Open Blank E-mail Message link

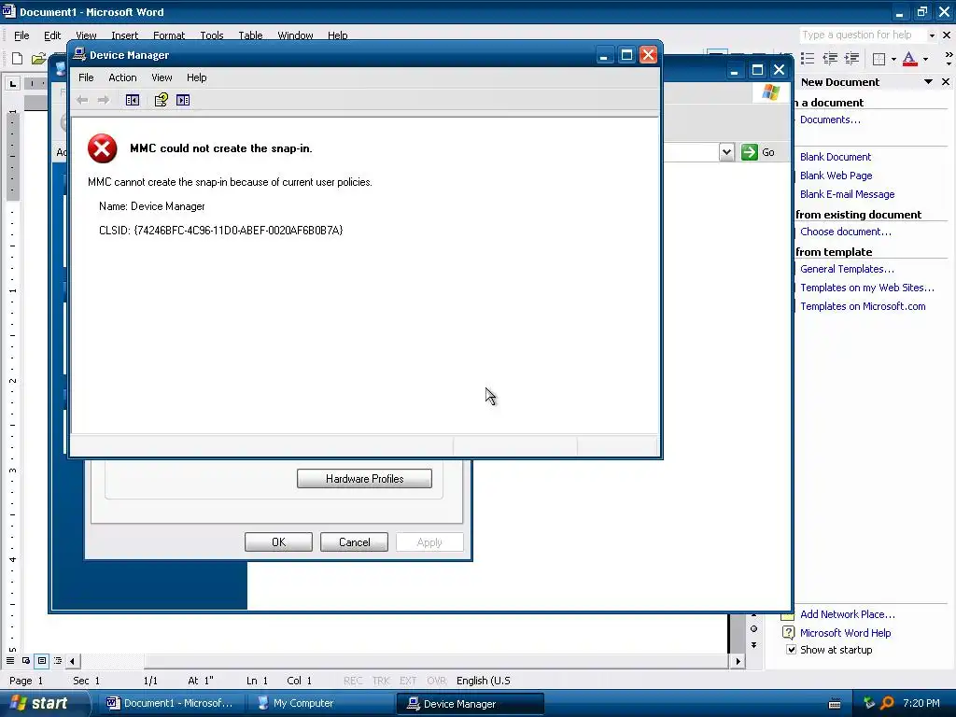tap(847, 194)
